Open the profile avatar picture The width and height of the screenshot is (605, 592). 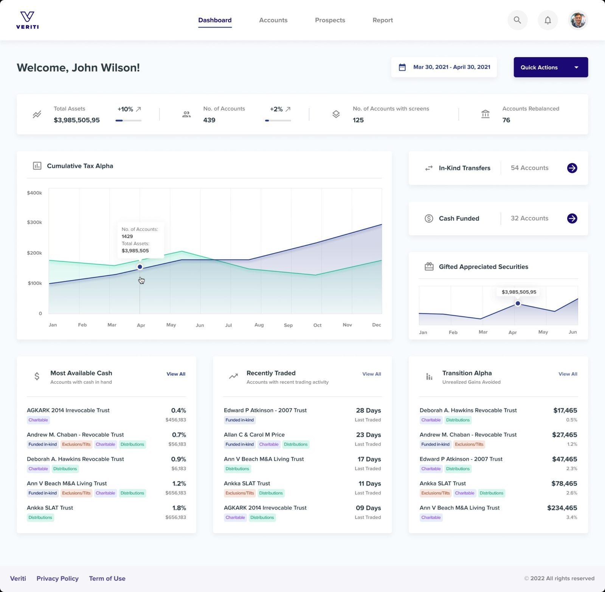tap(578, 20)
